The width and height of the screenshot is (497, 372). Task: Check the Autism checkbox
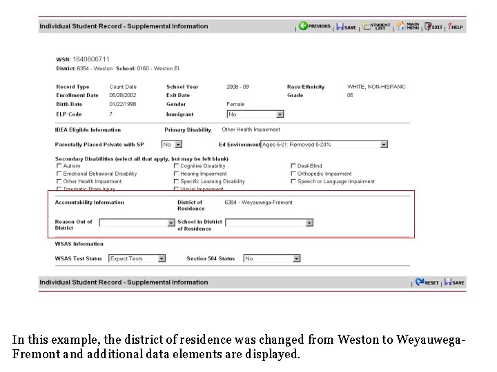59,166
